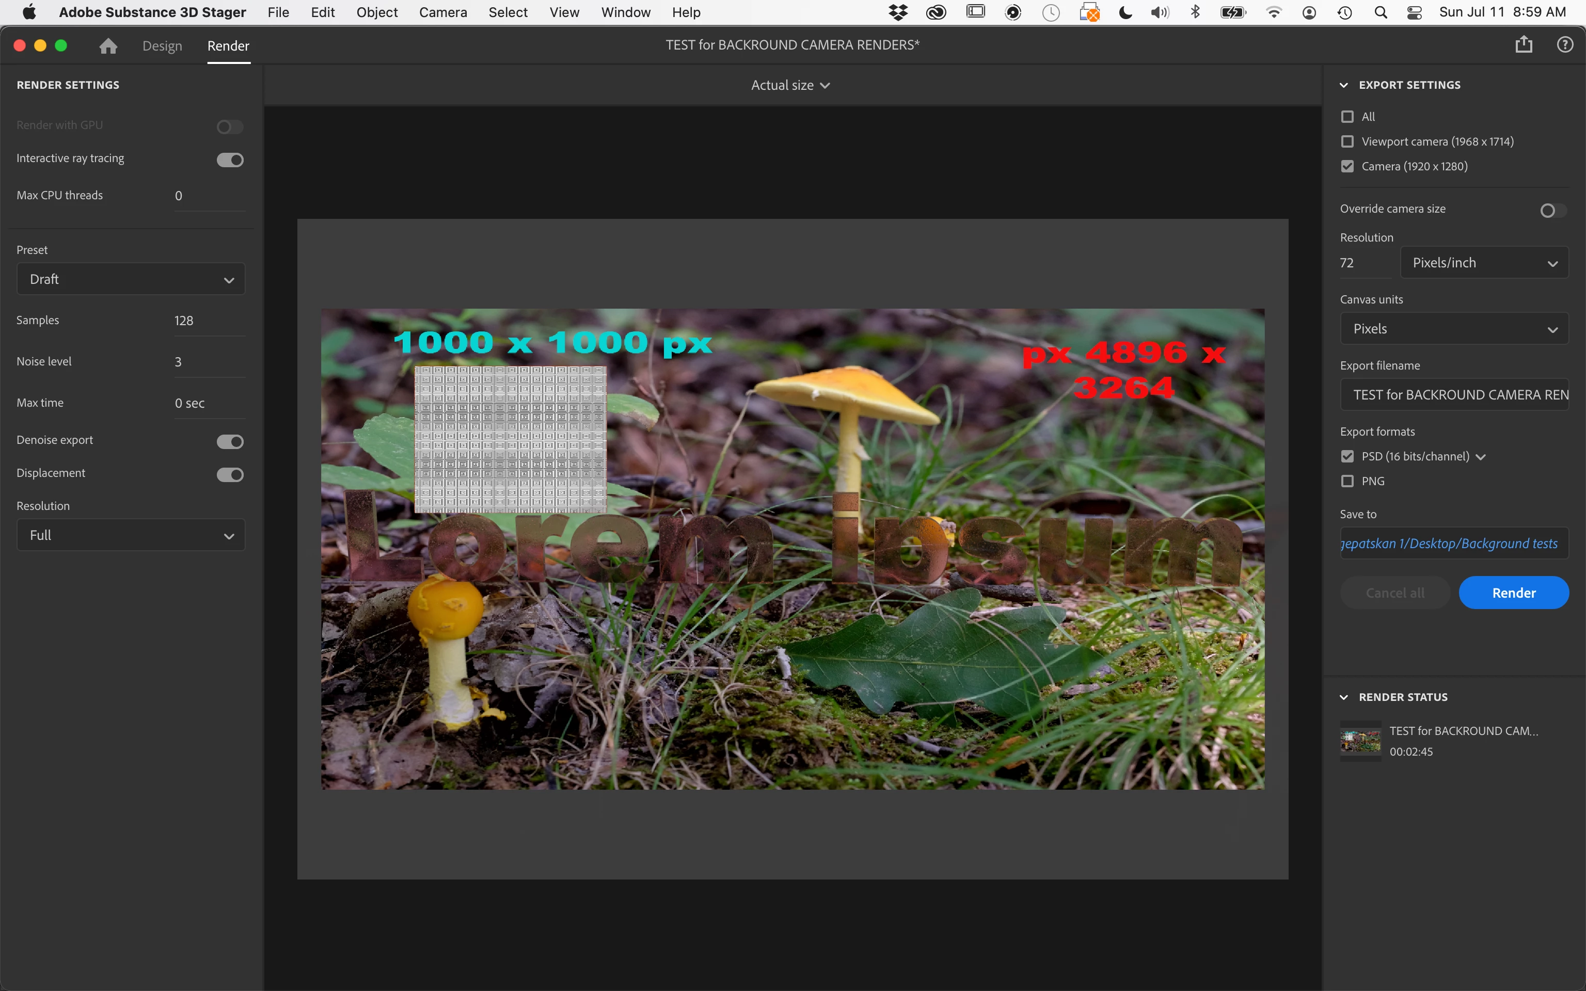This screenshot has height=991, width=1586.
Task: Open the Save to folder path link
Action: (1450, 544)
